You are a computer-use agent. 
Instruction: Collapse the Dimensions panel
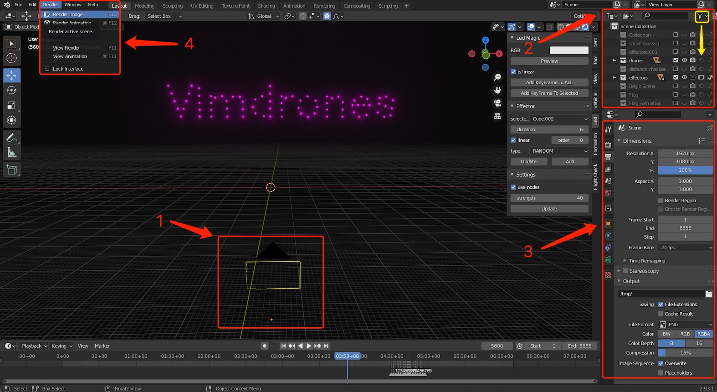(619, 141)
